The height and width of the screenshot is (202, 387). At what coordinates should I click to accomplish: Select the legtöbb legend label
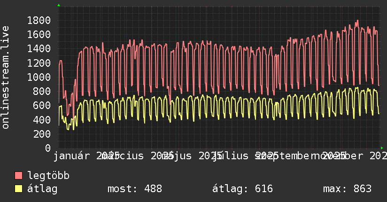click(48, 176)
